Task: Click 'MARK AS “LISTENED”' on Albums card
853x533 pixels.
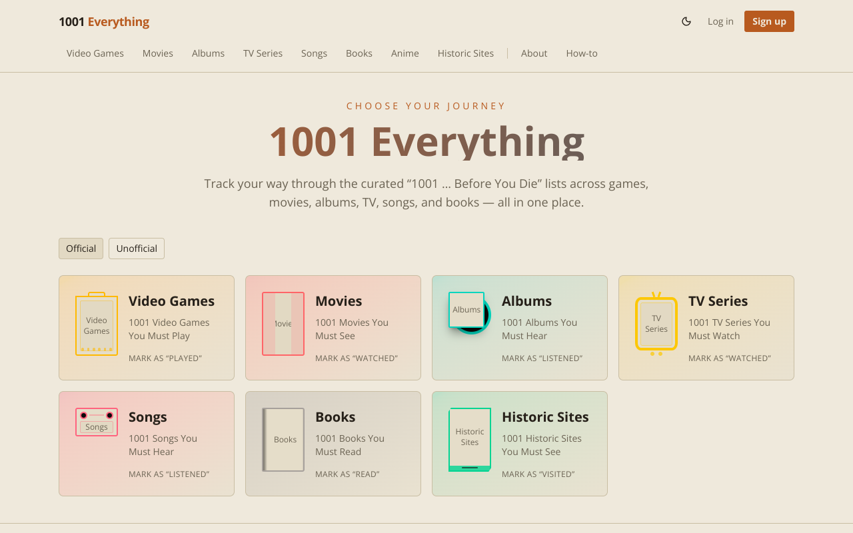Action: coord(542,358)
